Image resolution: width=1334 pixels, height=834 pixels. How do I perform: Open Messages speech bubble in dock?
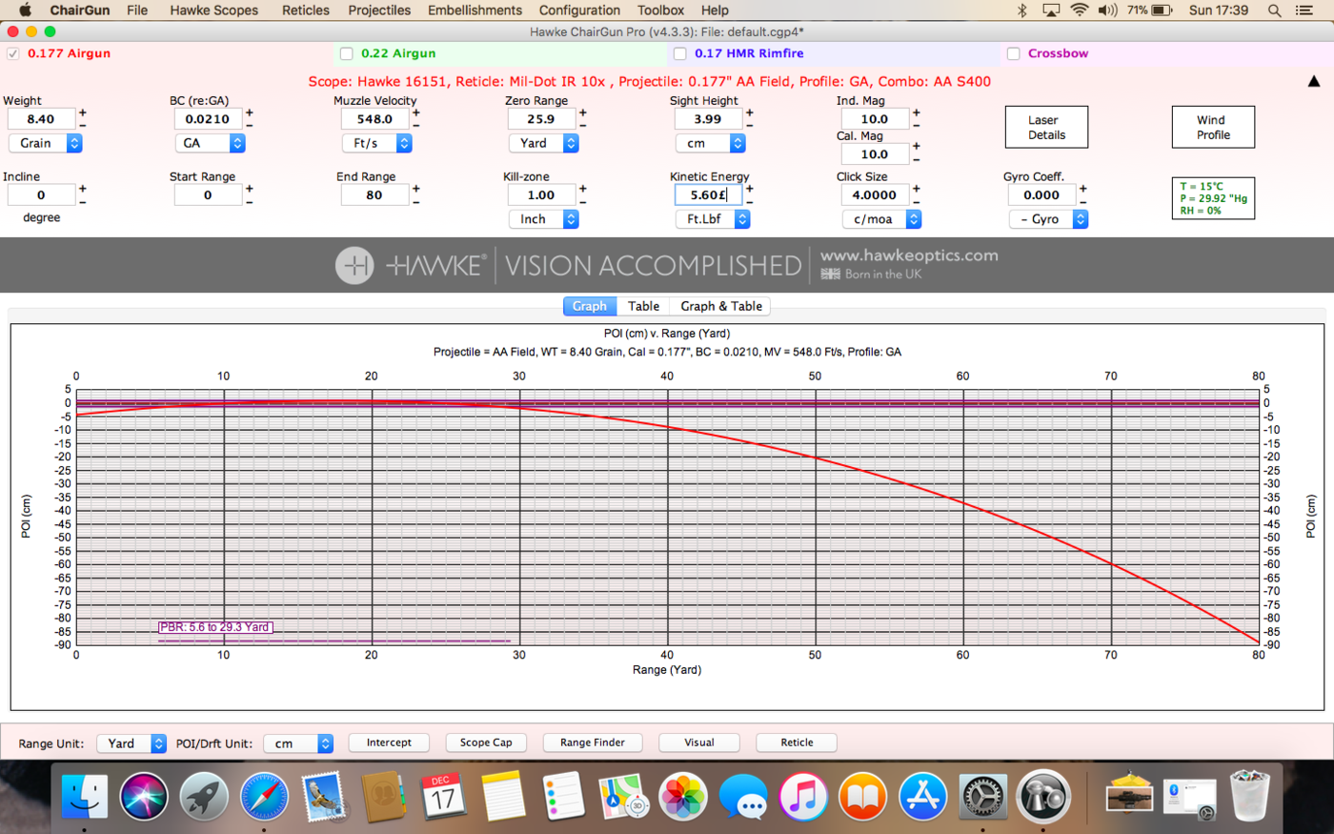pos(743,797)
